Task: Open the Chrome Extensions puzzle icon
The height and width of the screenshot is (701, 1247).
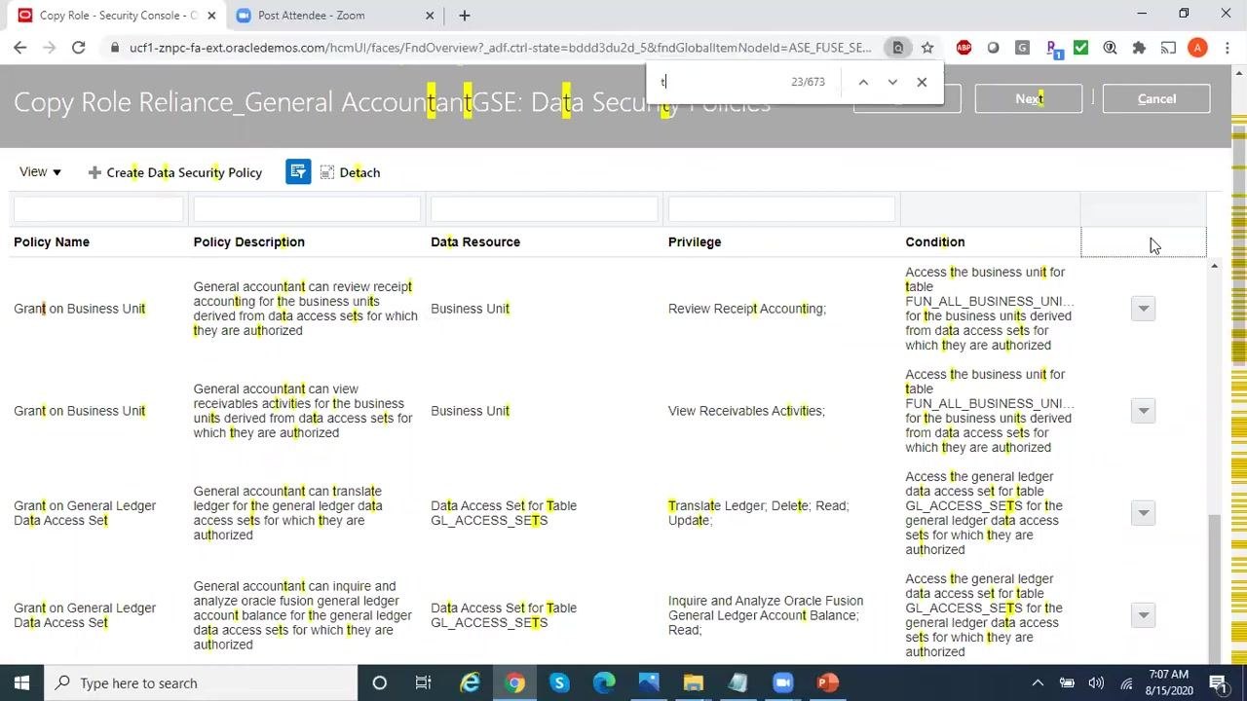Action: point(1139,48)
